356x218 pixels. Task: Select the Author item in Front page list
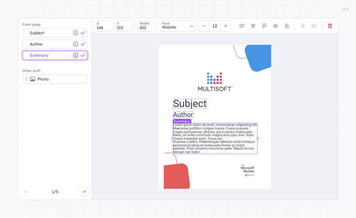click(55, 44)
